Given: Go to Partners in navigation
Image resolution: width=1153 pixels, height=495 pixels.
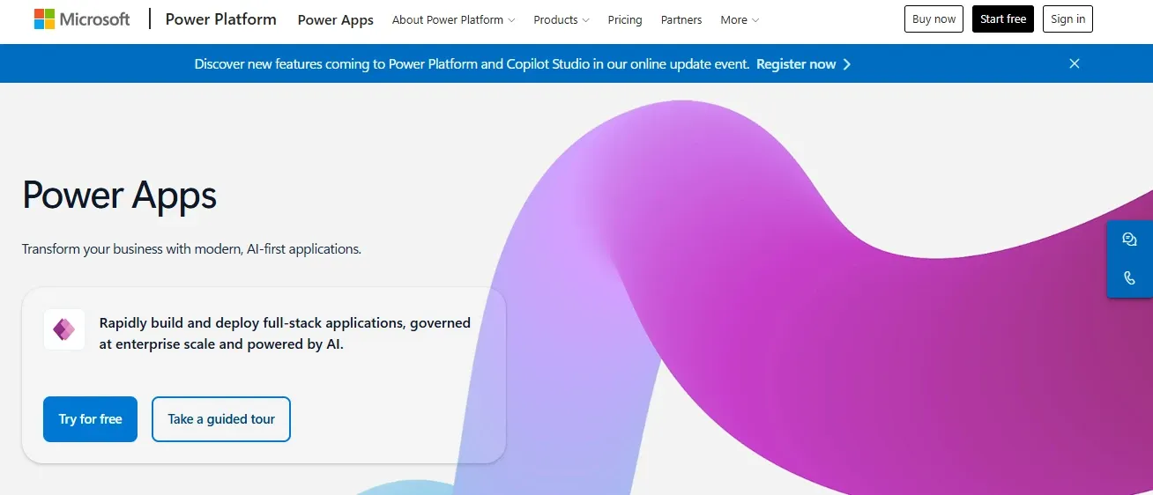Looking at the screenshot, I should pos(681,19).
